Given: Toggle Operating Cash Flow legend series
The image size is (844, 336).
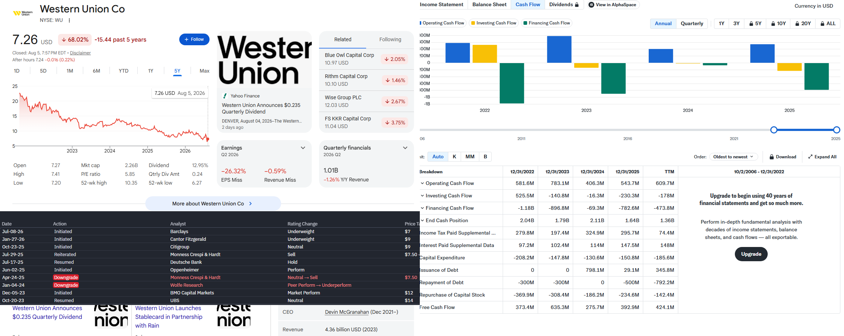Looking at the screenshot, I should (x=443, y=23).
